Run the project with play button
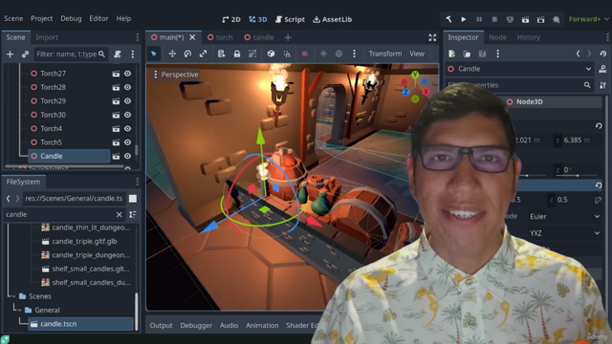Viewport: 612px width, 344px height. pyautogui.click(x=463, y=19)
